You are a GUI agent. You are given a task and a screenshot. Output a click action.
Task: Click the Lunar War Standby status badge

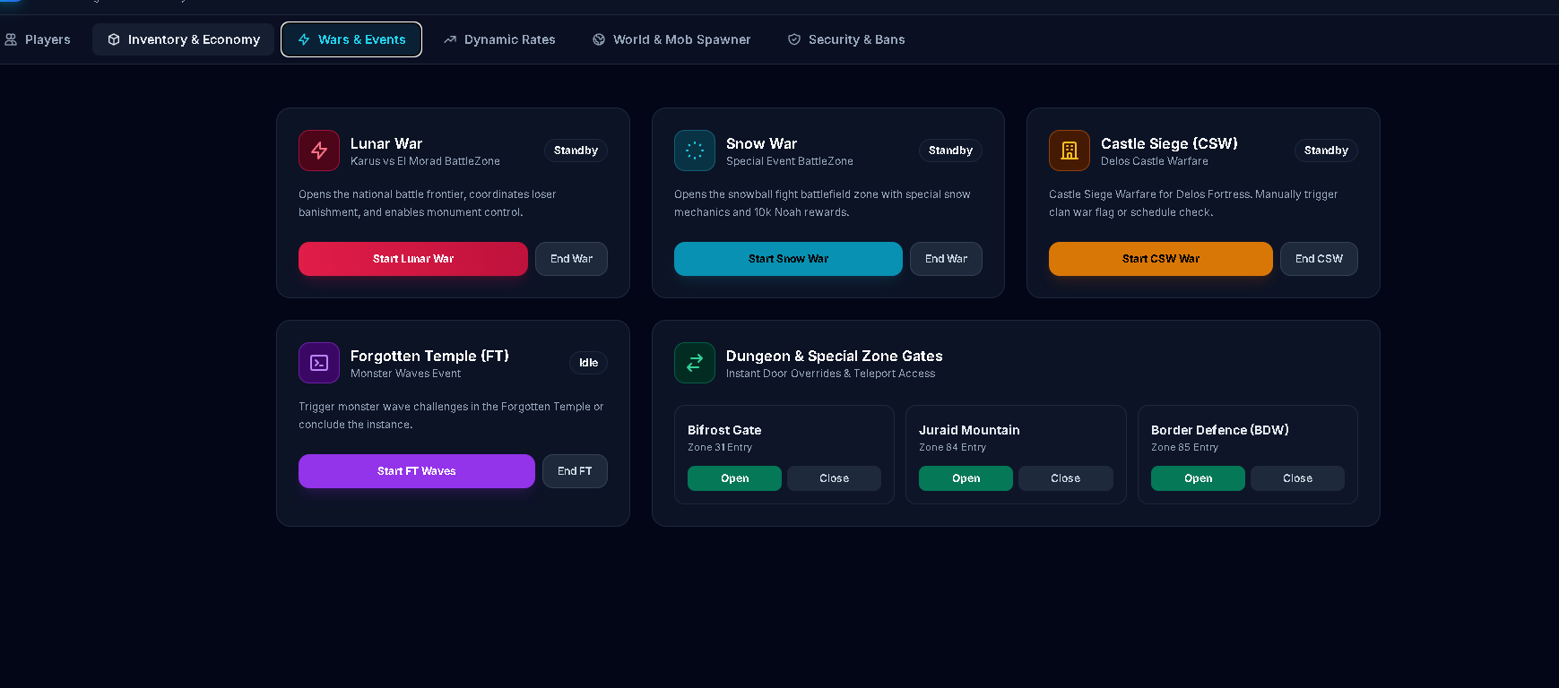(576, 150)
